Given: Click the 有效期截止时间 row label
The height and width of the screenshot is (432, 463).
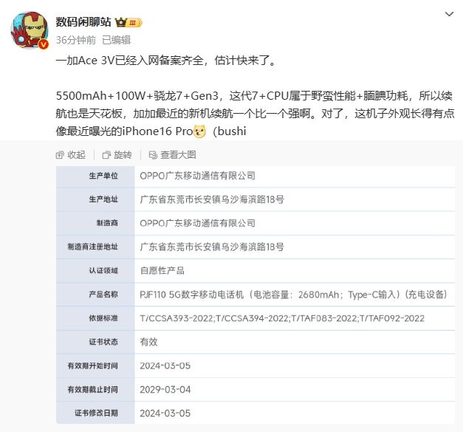Looking at the screenshot, I should 93,389.
